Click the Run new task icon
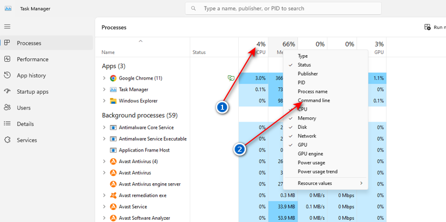The width and height of the screenshot is (446, 222). 427,27
